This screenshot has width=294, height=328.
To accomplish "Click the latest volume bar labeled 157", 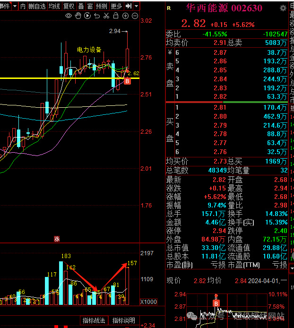I will (x=127, y=286).
